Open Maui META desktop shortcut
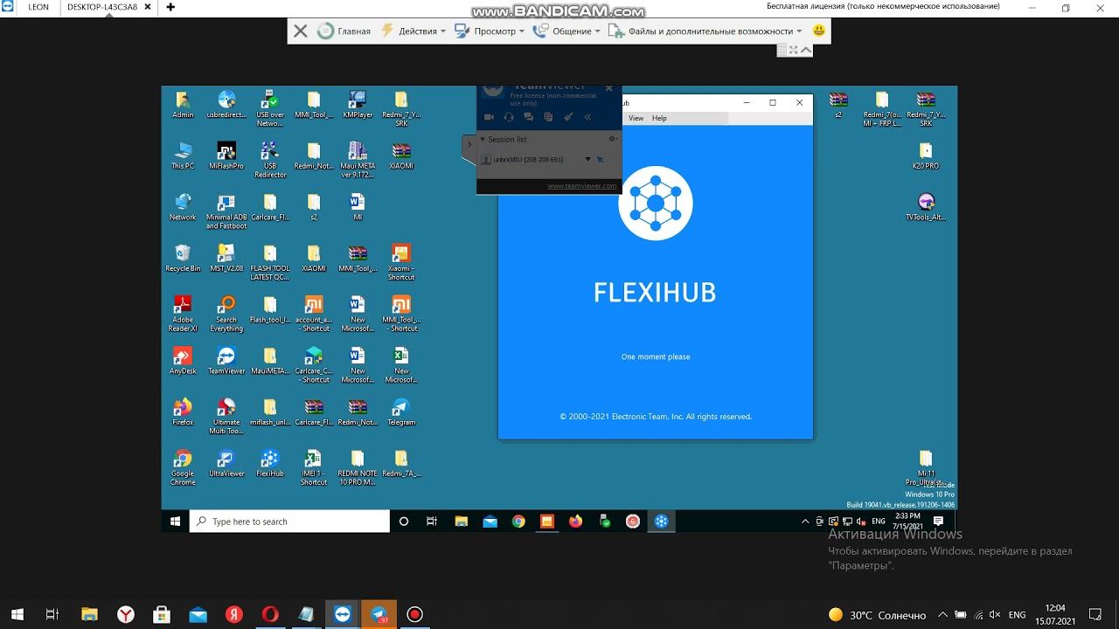 (358, 159)
